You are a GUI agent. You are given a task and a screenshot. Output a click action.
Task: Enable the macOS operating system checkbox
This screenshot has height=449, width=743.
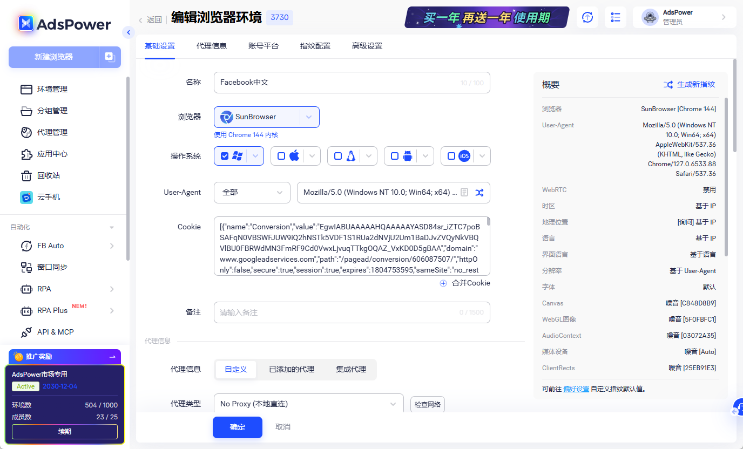281,155
